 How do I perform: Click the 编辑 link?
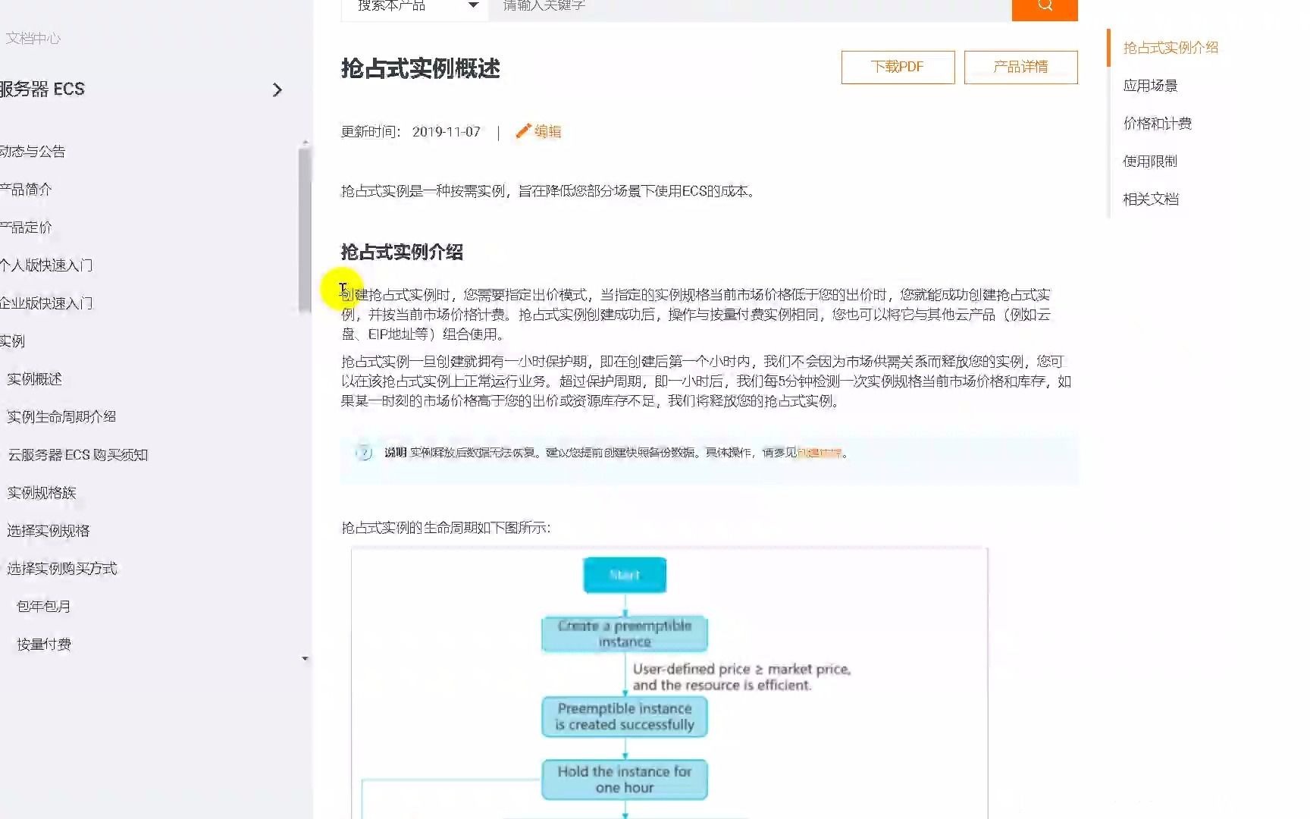547,131
